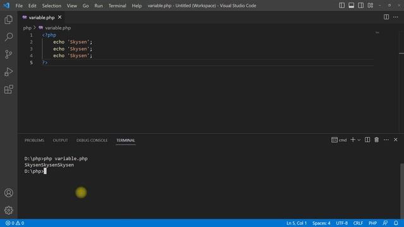Split the terminal pane
Viewport: 404px width, 227px height.
coord(367,140)
